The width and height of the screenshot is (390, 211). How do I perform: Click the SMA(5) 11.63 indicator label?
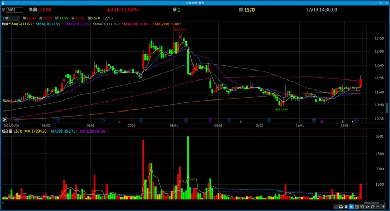click(21, 24)
